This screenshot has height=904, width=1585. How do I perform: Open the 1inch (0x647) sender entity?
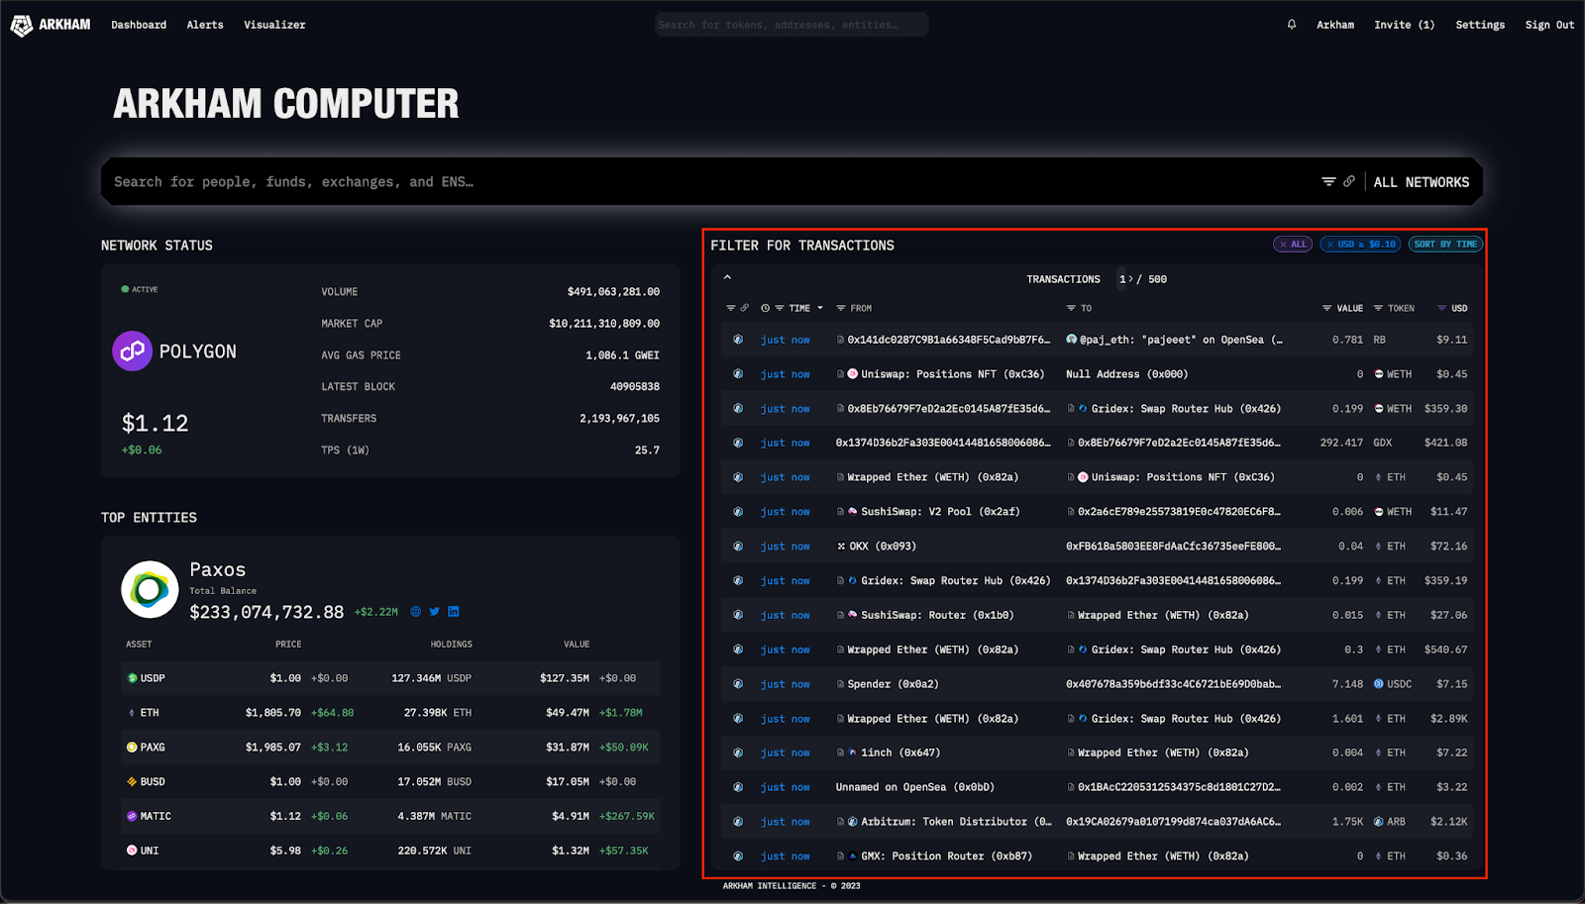coord(900,753)
